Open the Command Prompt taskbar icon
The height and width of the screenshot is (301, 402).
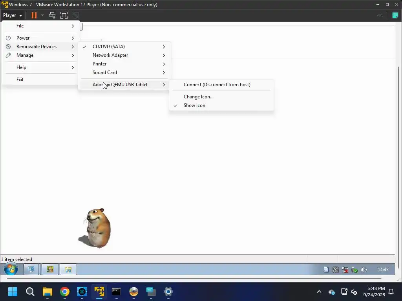point(116,292)
